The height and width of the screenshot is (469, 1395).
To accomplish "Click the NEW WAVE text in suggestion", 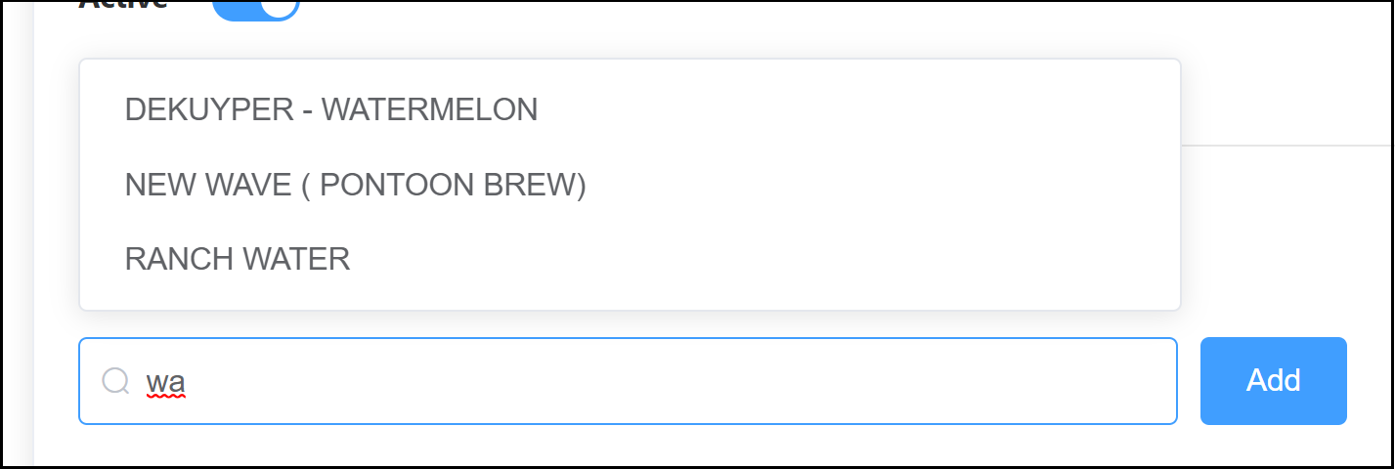I will [207, 185].
